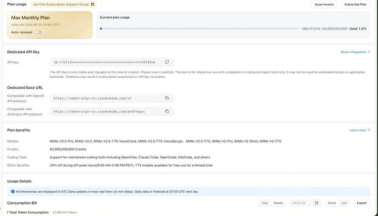Open the QR code icon beside Support Group
This screenshot has height=216, width=378.
click(x=93, y=4)
